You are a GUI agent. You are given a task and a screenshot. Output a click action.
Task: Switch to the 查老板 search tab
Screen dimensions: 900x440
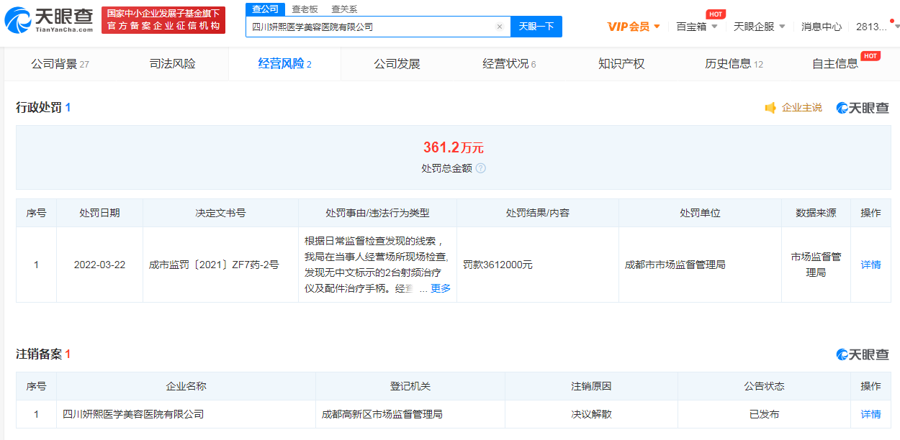(x=305, y=9)
